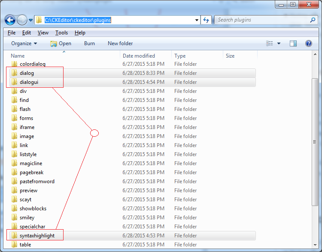Select the colordialog folder icon
Screen dimensions: 322x252
coord(14,64)
